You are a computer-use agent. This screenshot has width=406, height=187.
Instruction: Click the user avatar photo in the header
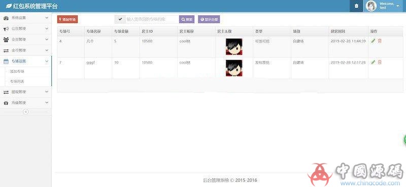[371, 6]
